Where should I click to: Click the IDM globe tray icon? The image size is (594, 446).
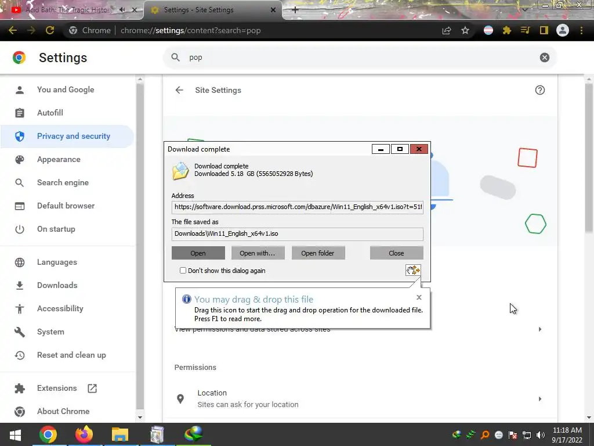[x=457, y=435]
